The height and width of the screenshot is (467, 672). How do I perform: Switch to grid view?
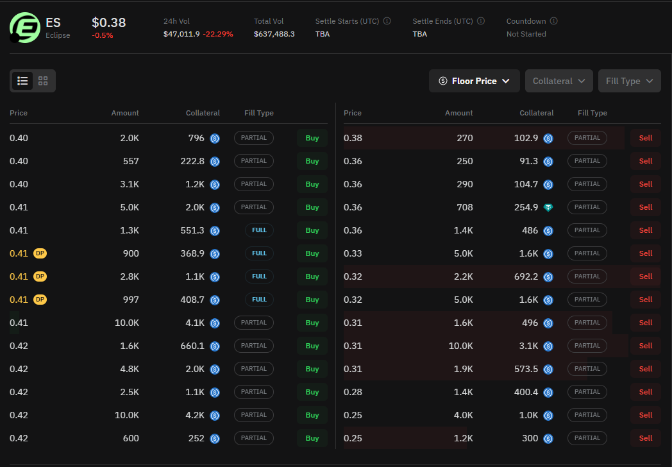(x=43, y=81)
